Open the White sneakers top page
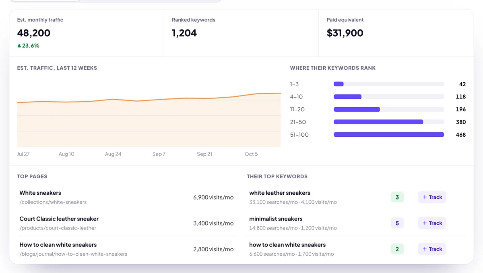 coord(126,197)
